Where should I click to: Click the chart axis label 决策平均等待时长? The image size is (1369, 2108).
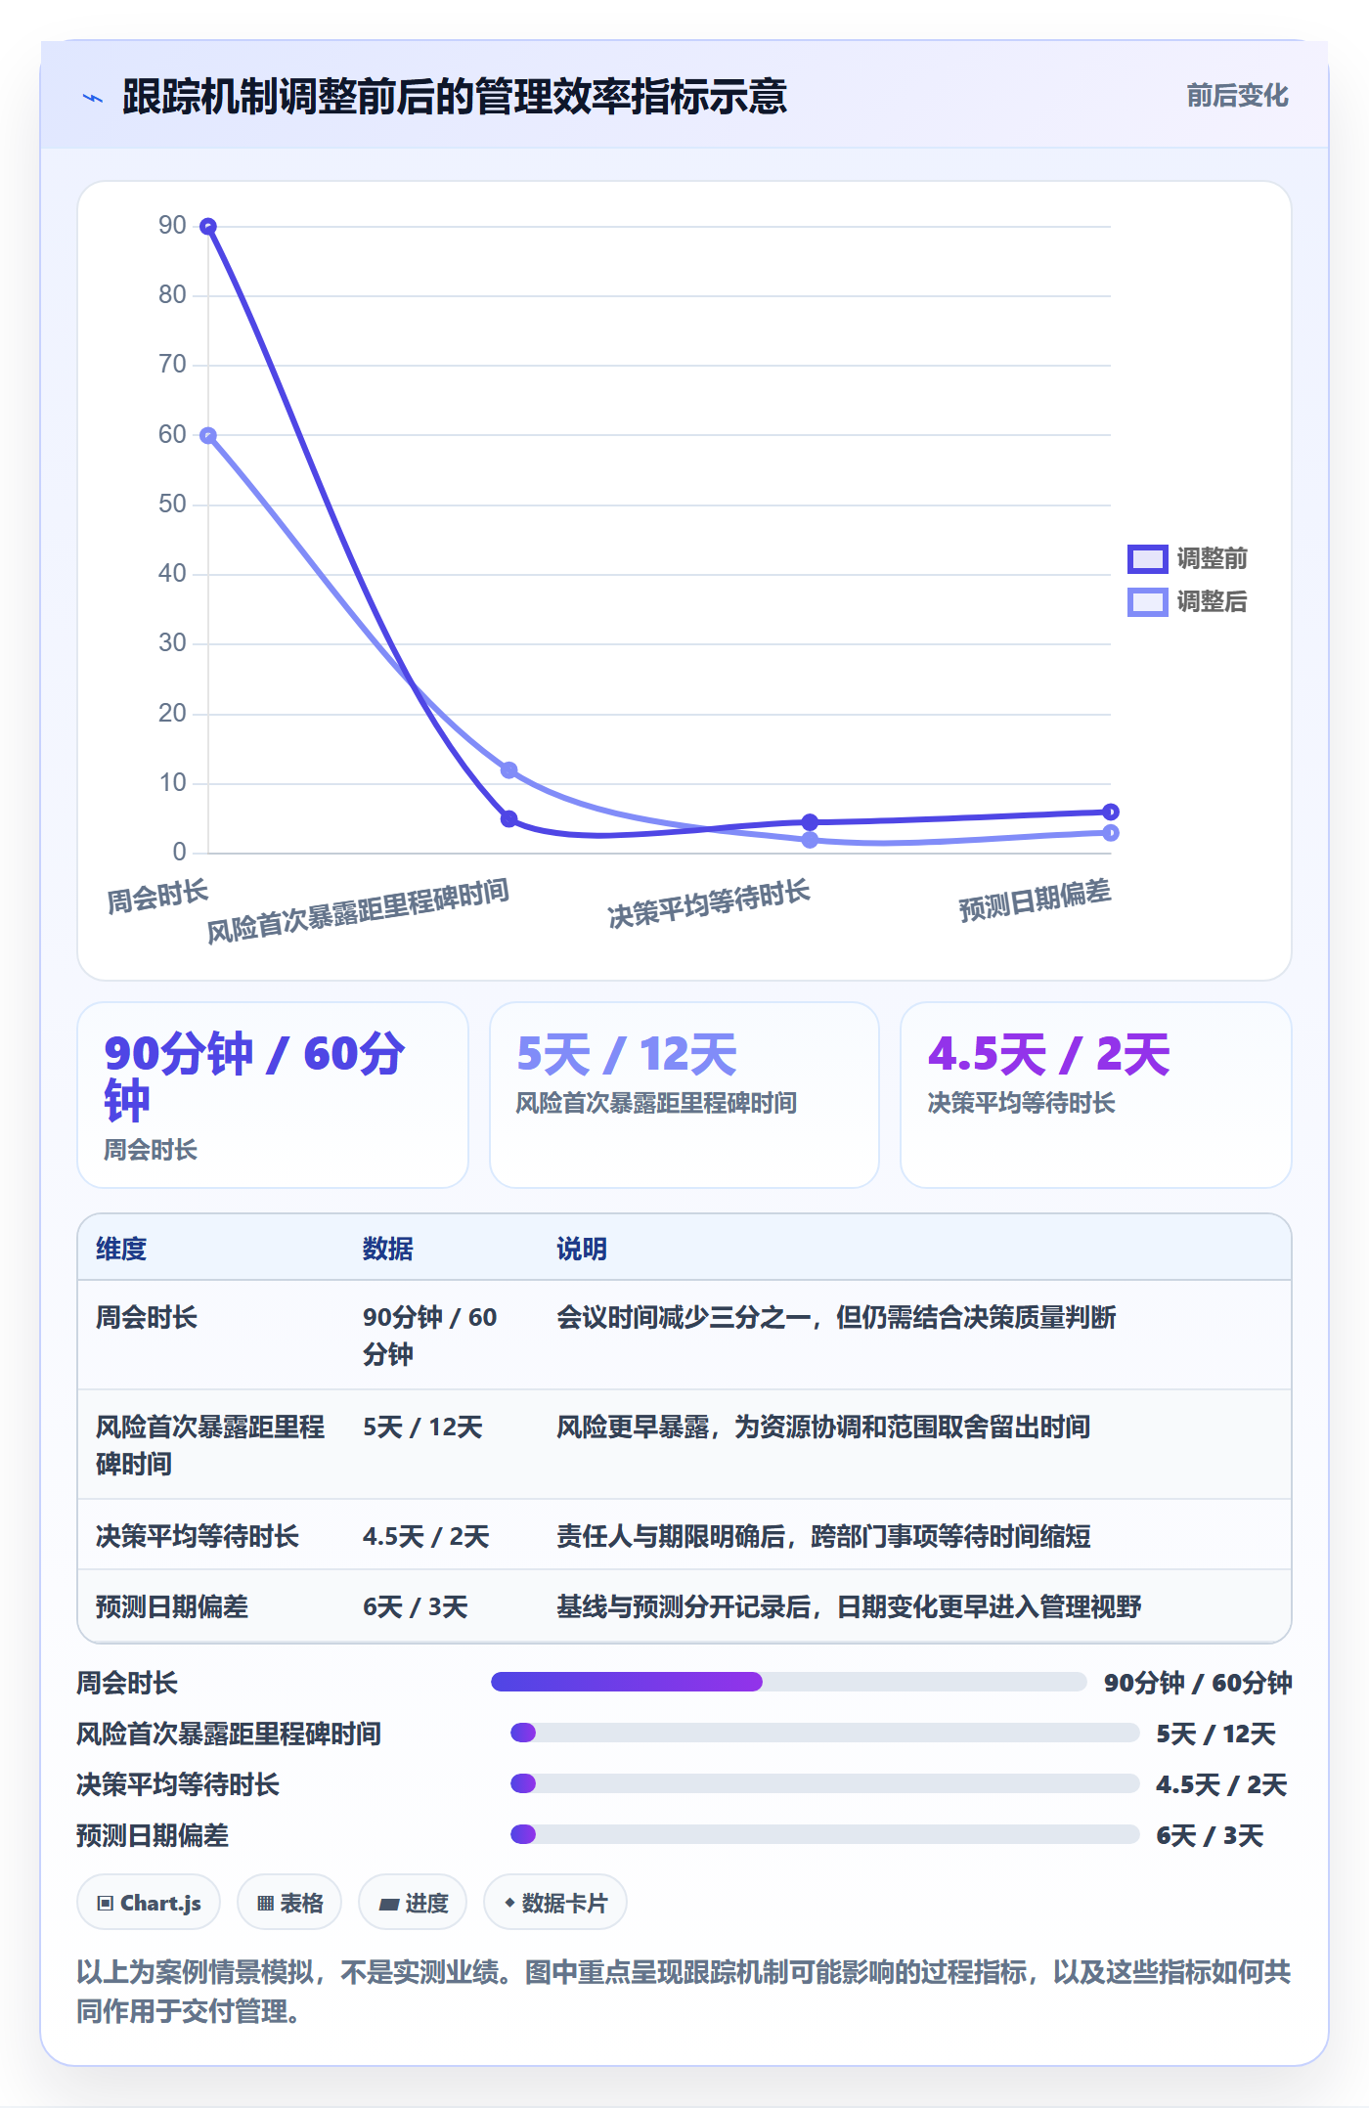(x=709, y=904)
